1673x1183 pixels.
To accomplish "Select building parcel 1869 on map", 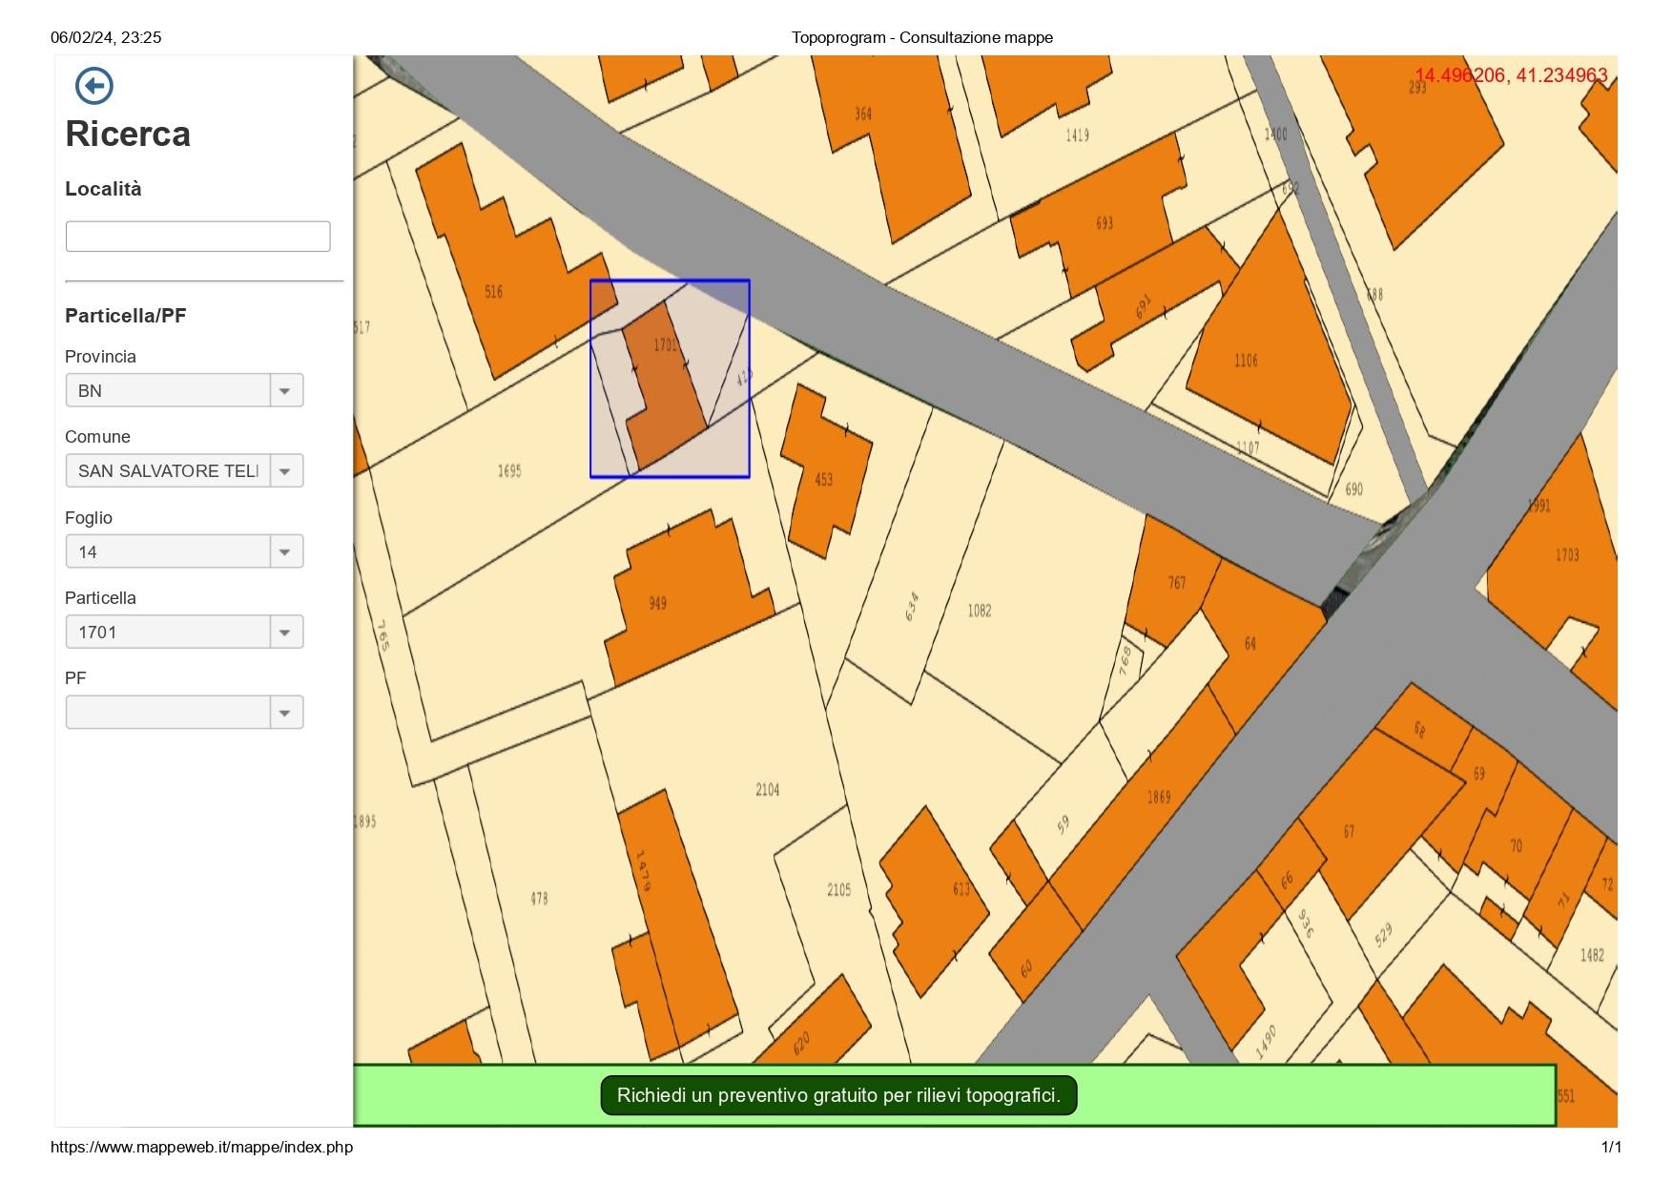I will 1159,798.
